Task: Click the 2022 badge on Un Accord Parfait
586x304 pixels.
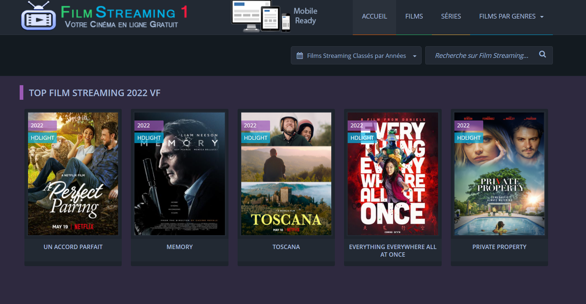Action: click(x=42, y=126)
